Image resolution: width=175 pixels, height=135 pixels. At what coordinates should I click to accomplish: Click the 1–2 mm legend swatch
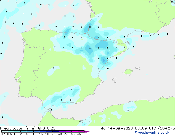[x=17, y=131]
